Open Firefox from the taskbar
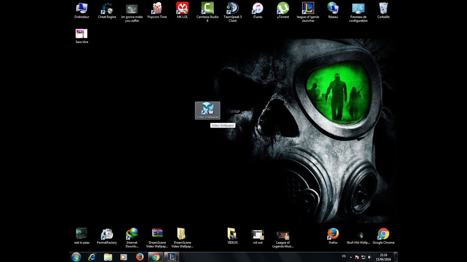This screenshot has width=467, height=262. pos(140,257)
